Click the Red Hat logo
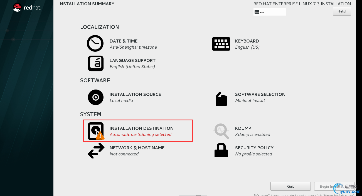 pos(27,8)
